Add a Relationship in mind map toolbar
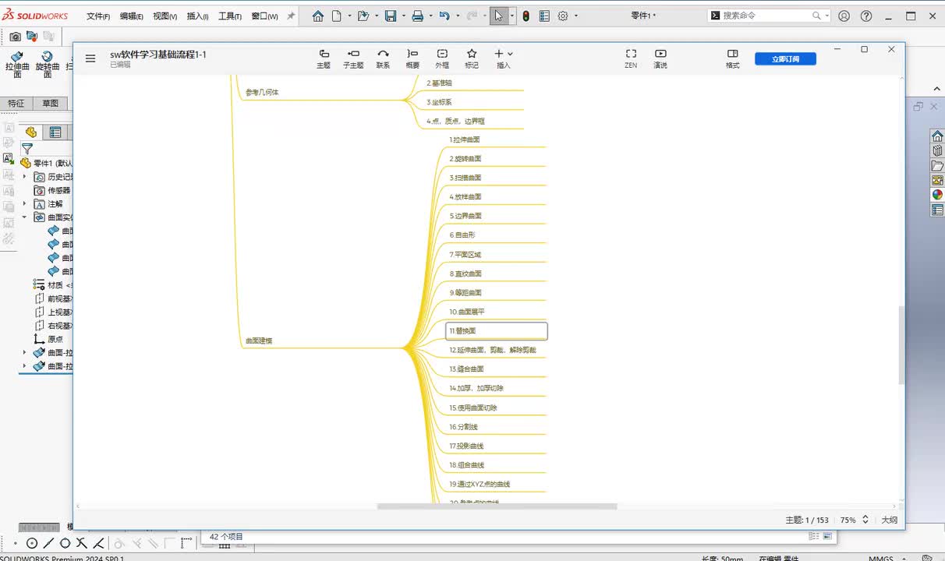 tap(383, 58)
